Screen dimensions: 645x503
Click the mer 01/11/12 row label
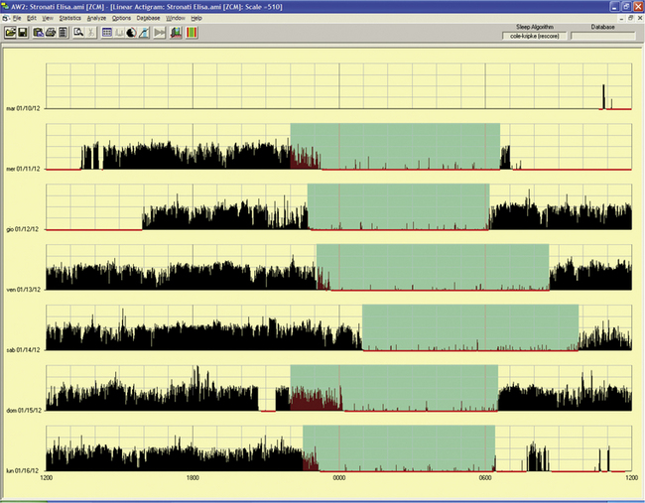click(x=23, y=169)
